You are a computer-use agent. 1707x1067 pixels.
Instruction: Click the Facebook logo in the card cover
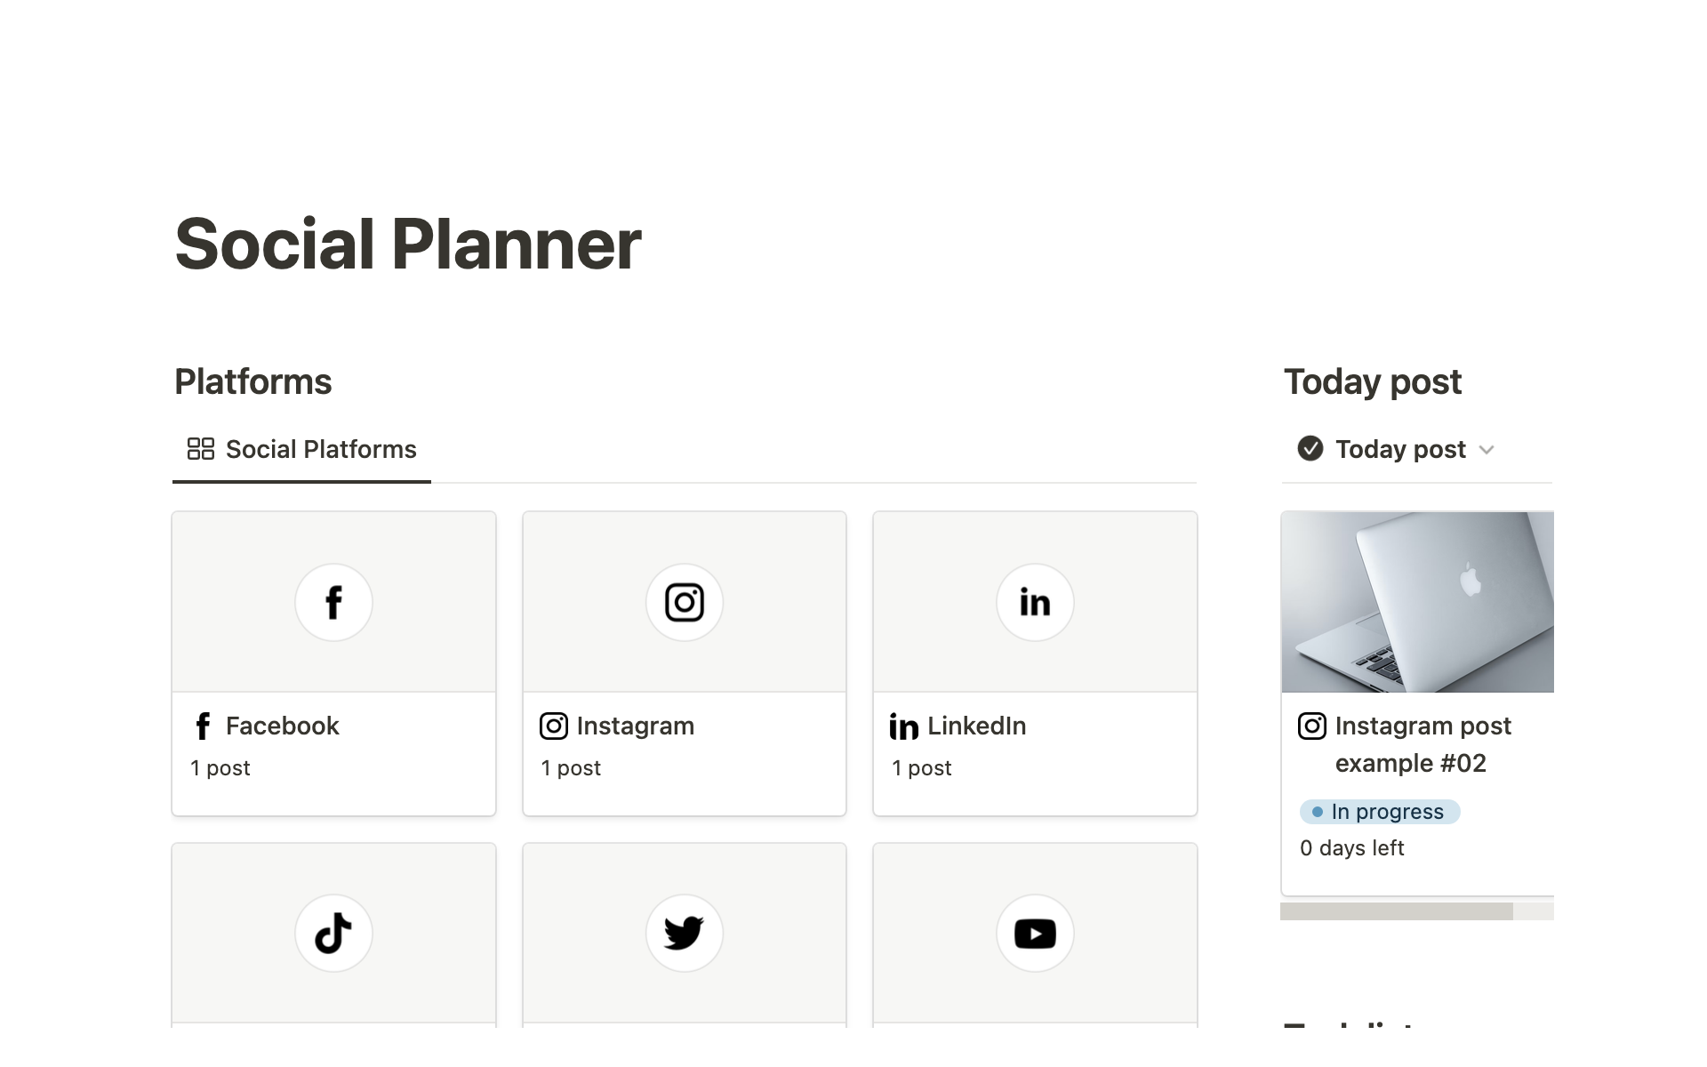pos(333,602)
